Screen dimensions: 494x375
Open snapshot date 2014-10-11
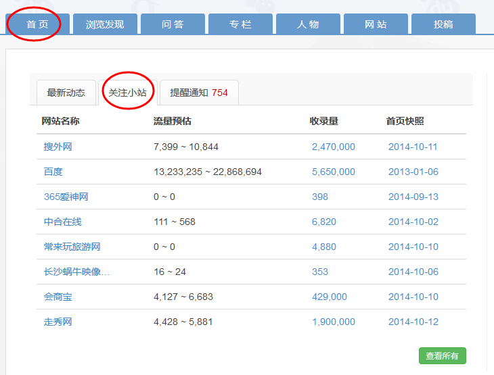point(413,147)
